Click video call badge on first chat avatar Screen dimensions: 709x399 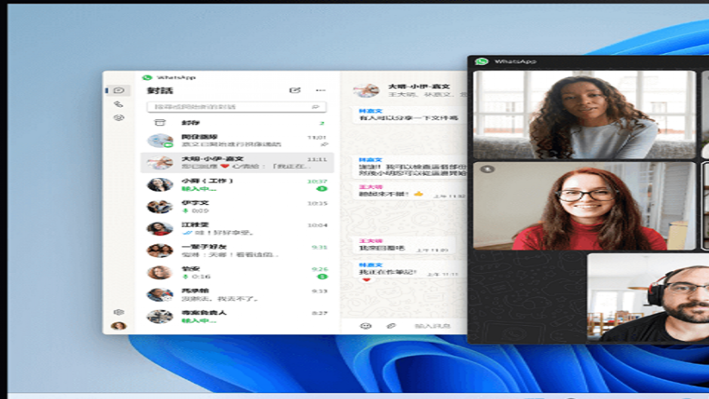pos(169,145)
